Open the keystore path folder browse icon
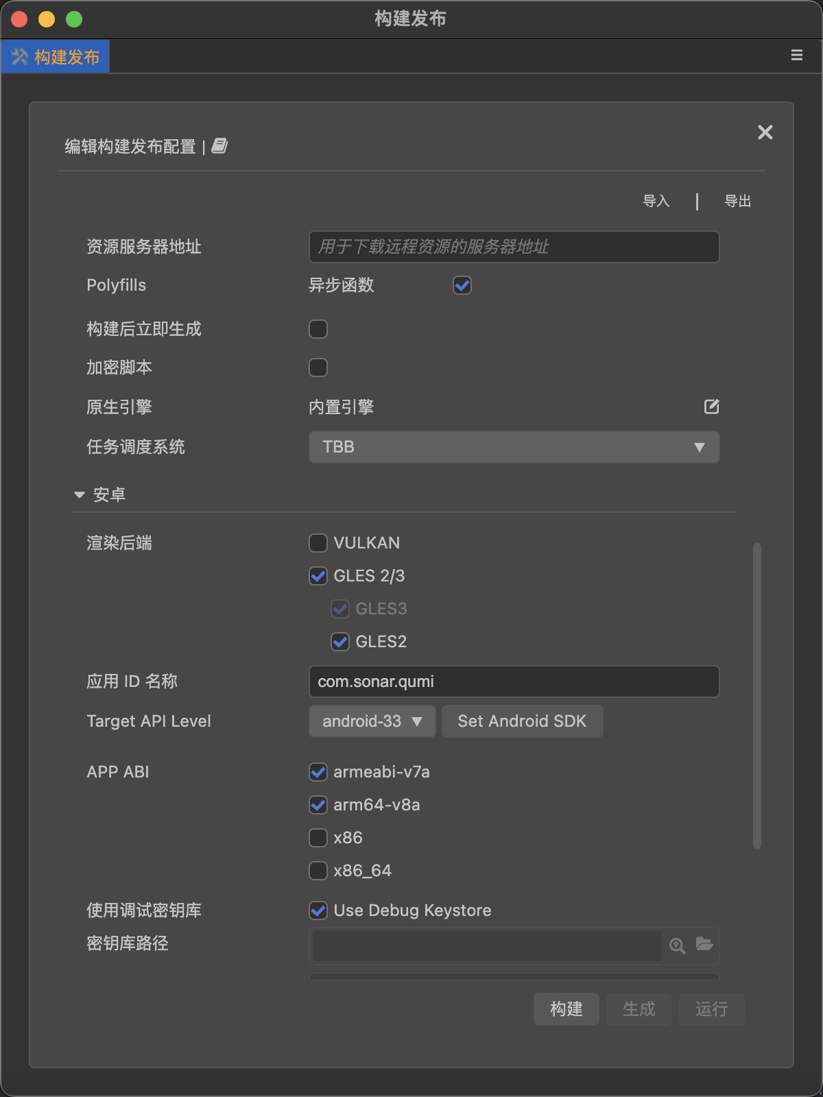 pyautogui.click(x=704, y=944)
